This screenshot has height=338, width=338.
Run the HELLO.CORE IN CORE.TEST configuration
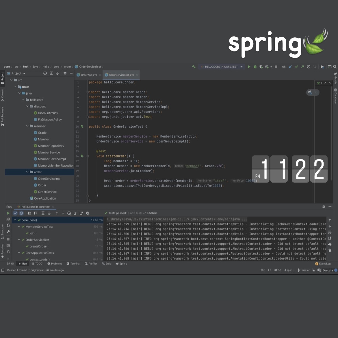[249, 67]
